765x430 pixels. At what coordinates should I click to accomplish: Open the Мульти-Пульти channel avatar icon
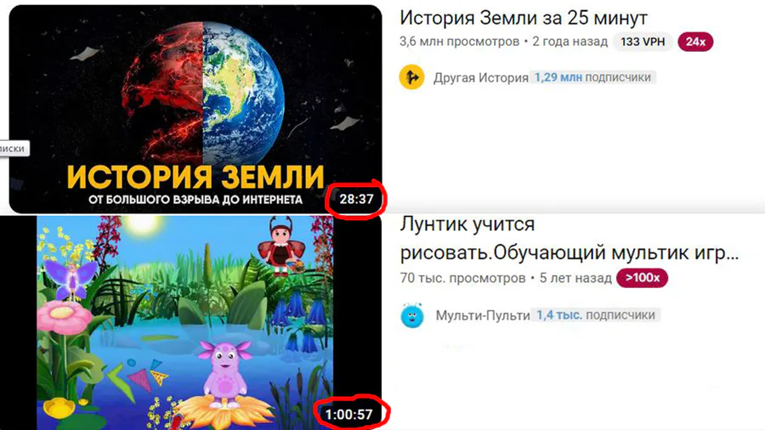[x=412, y=315]
